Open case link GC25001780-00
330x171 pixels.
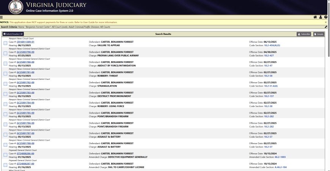[25, 62]
